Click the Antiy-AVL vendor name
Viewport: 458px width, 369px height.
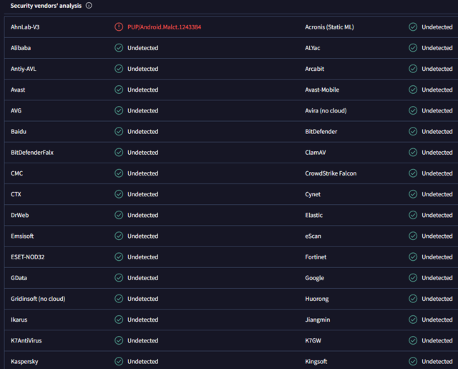[x=24, y=69]
